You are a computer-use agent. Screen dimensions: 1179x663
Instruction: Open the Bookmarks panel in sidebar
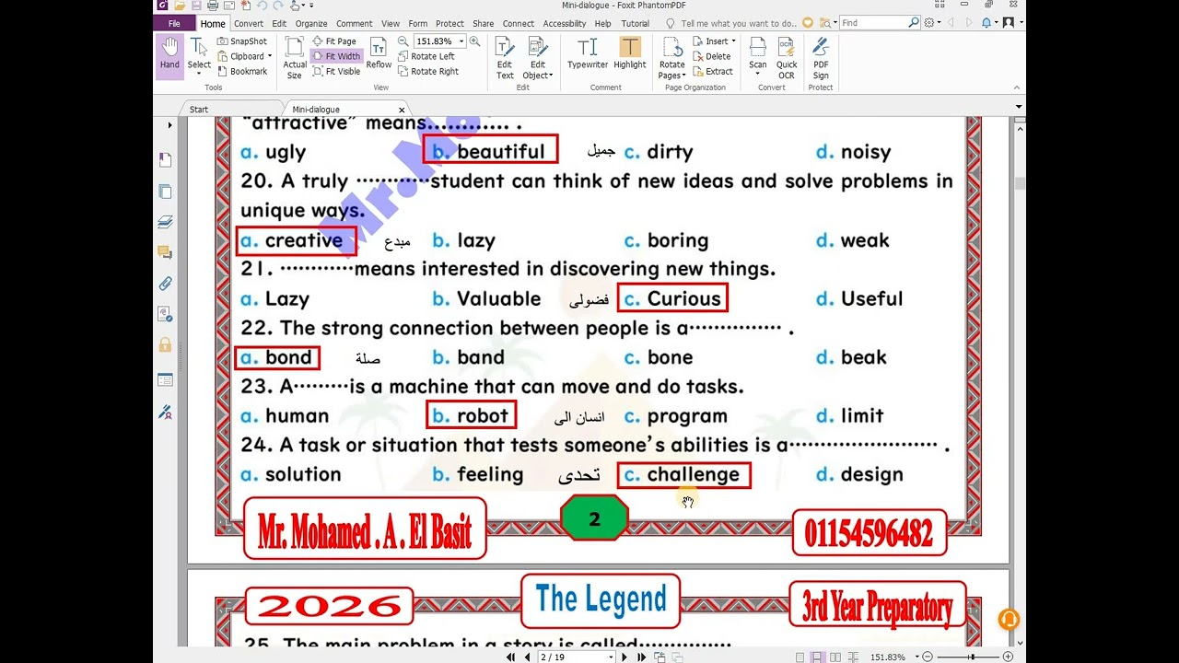pos(166,159)
